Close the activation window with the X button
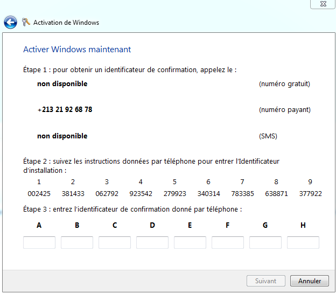The width and height of the screenshot is (336, 294). (323, 4)
